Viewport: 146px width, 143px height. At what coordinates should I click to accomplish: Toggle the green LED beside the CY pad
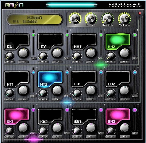click(67, 35)
